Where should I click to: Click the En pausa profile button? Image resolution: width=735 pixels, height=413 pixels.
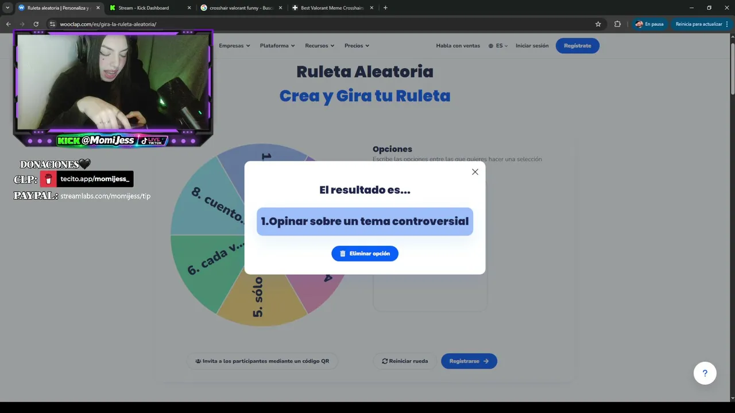649,24
